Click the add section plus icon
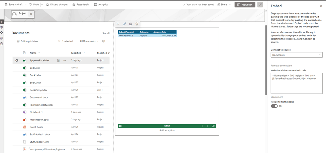The image size is (326, 153). 2,22
